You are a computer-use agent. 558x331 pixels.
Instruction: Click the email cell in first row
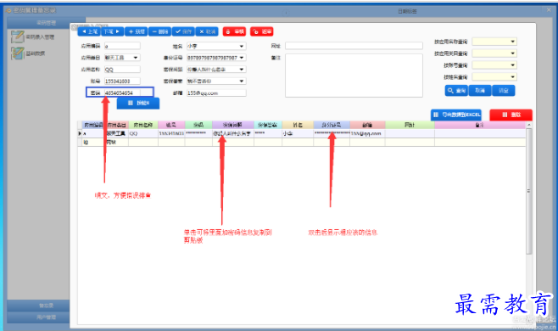tap(367, 133)
